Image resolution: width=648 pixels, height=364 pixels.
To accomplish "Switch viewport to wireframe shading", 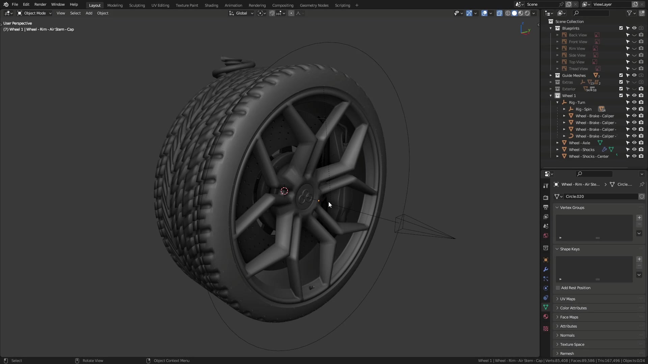I will pos(508,13).
